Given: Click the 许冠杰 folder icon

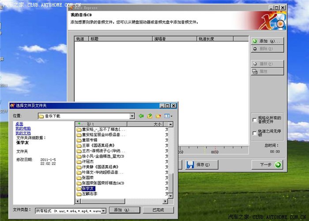Looking at the screenshot, I should tap(79, 162).
